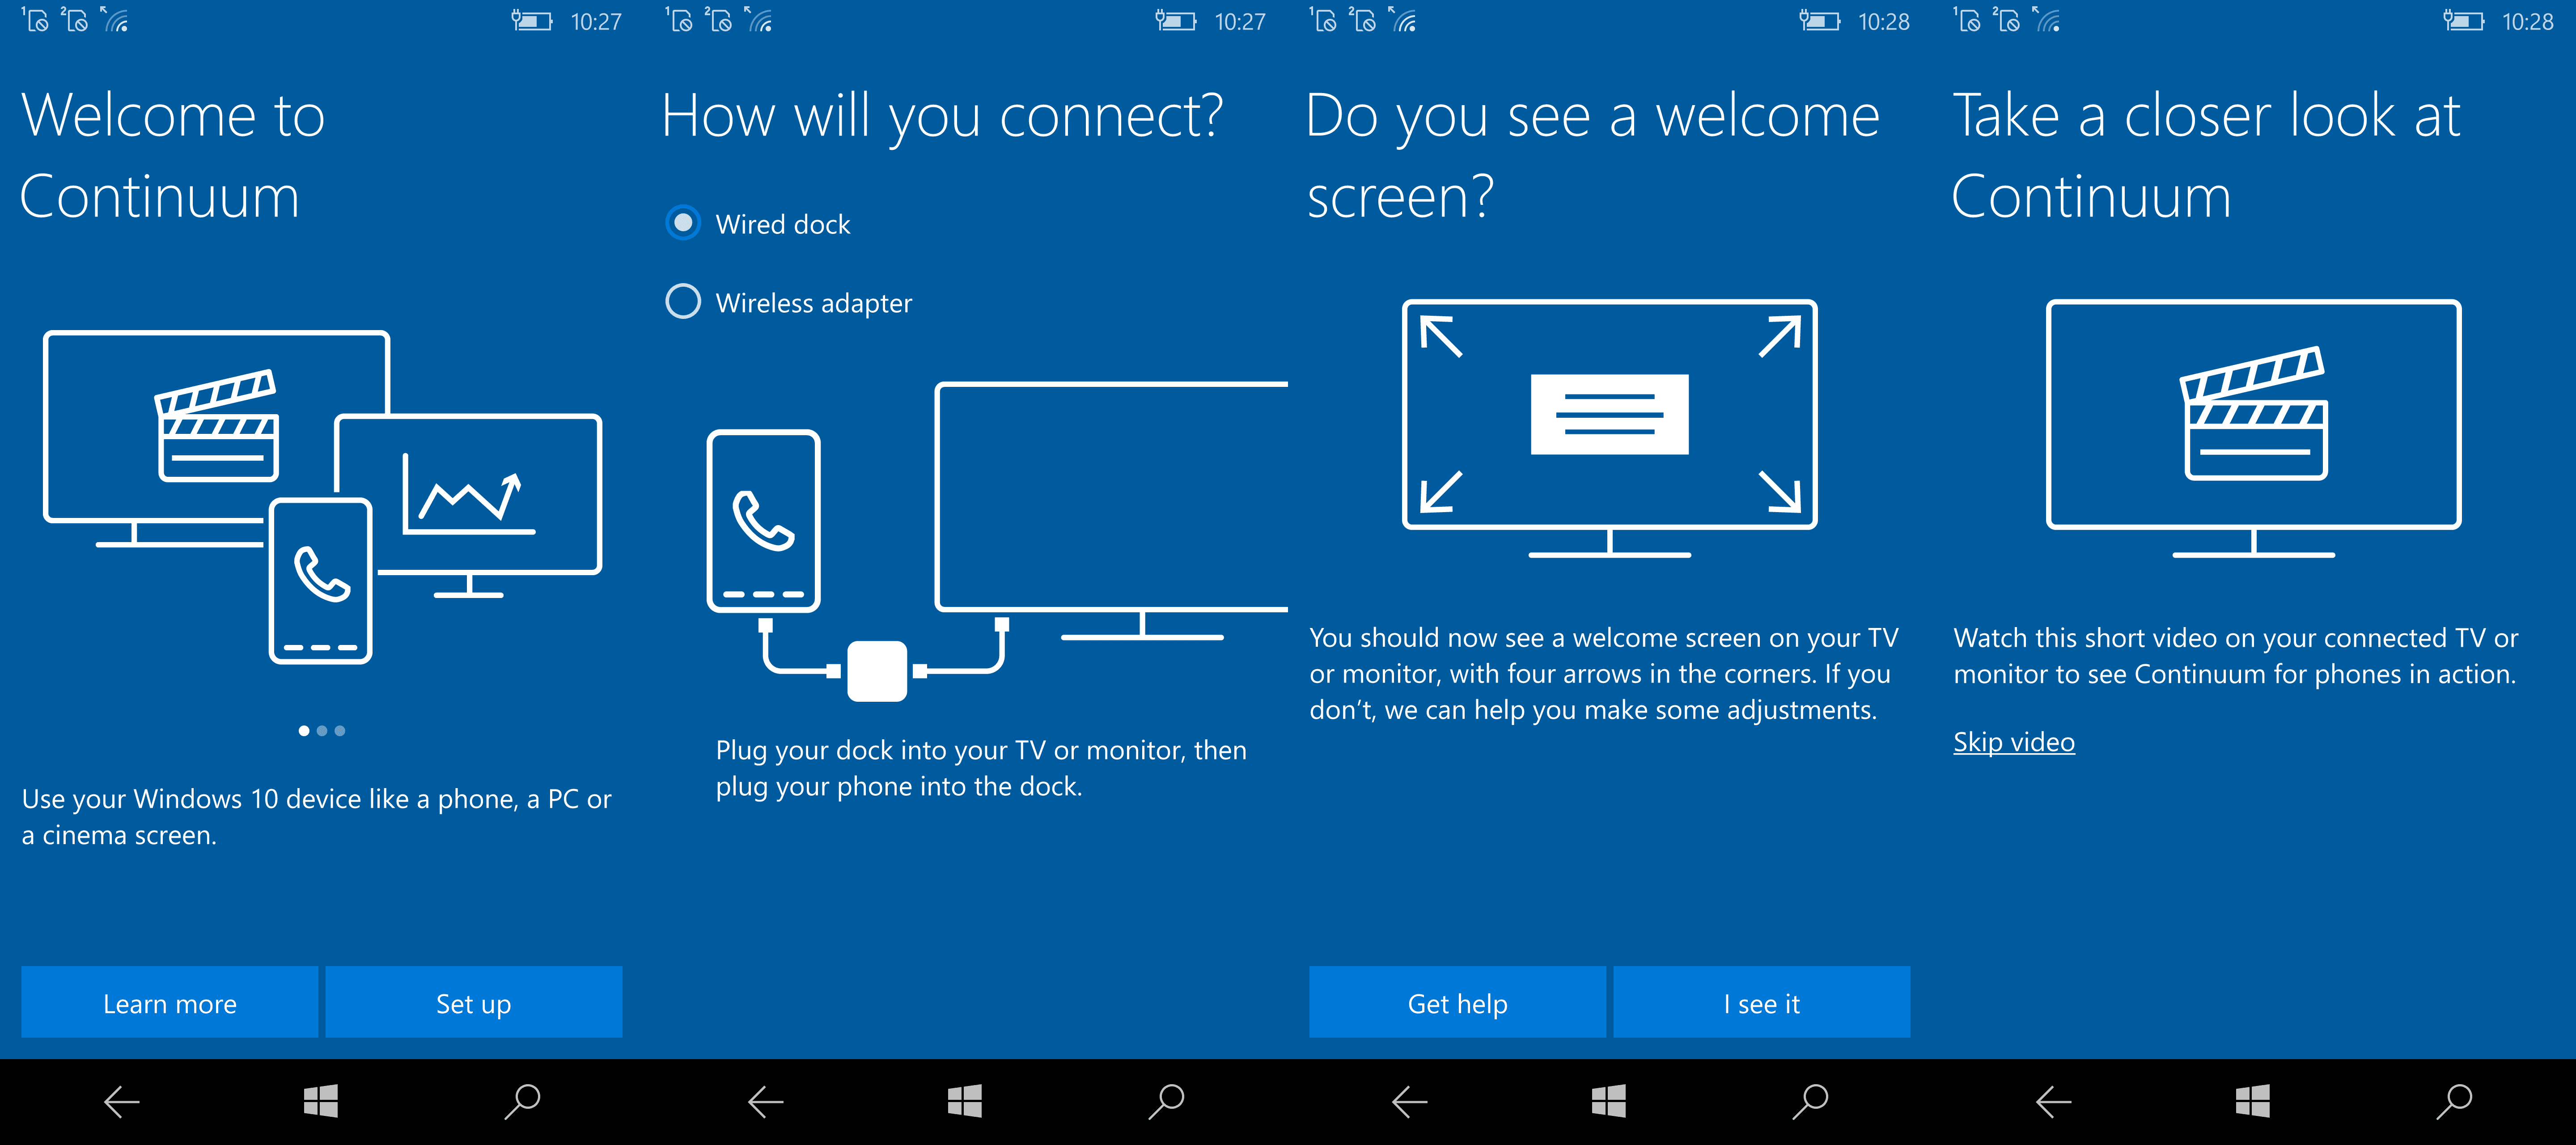Tap back arrow on Take a closer look screen
The width and height of the screenshot is (2576, 1145).
tap(2054, 1102)
